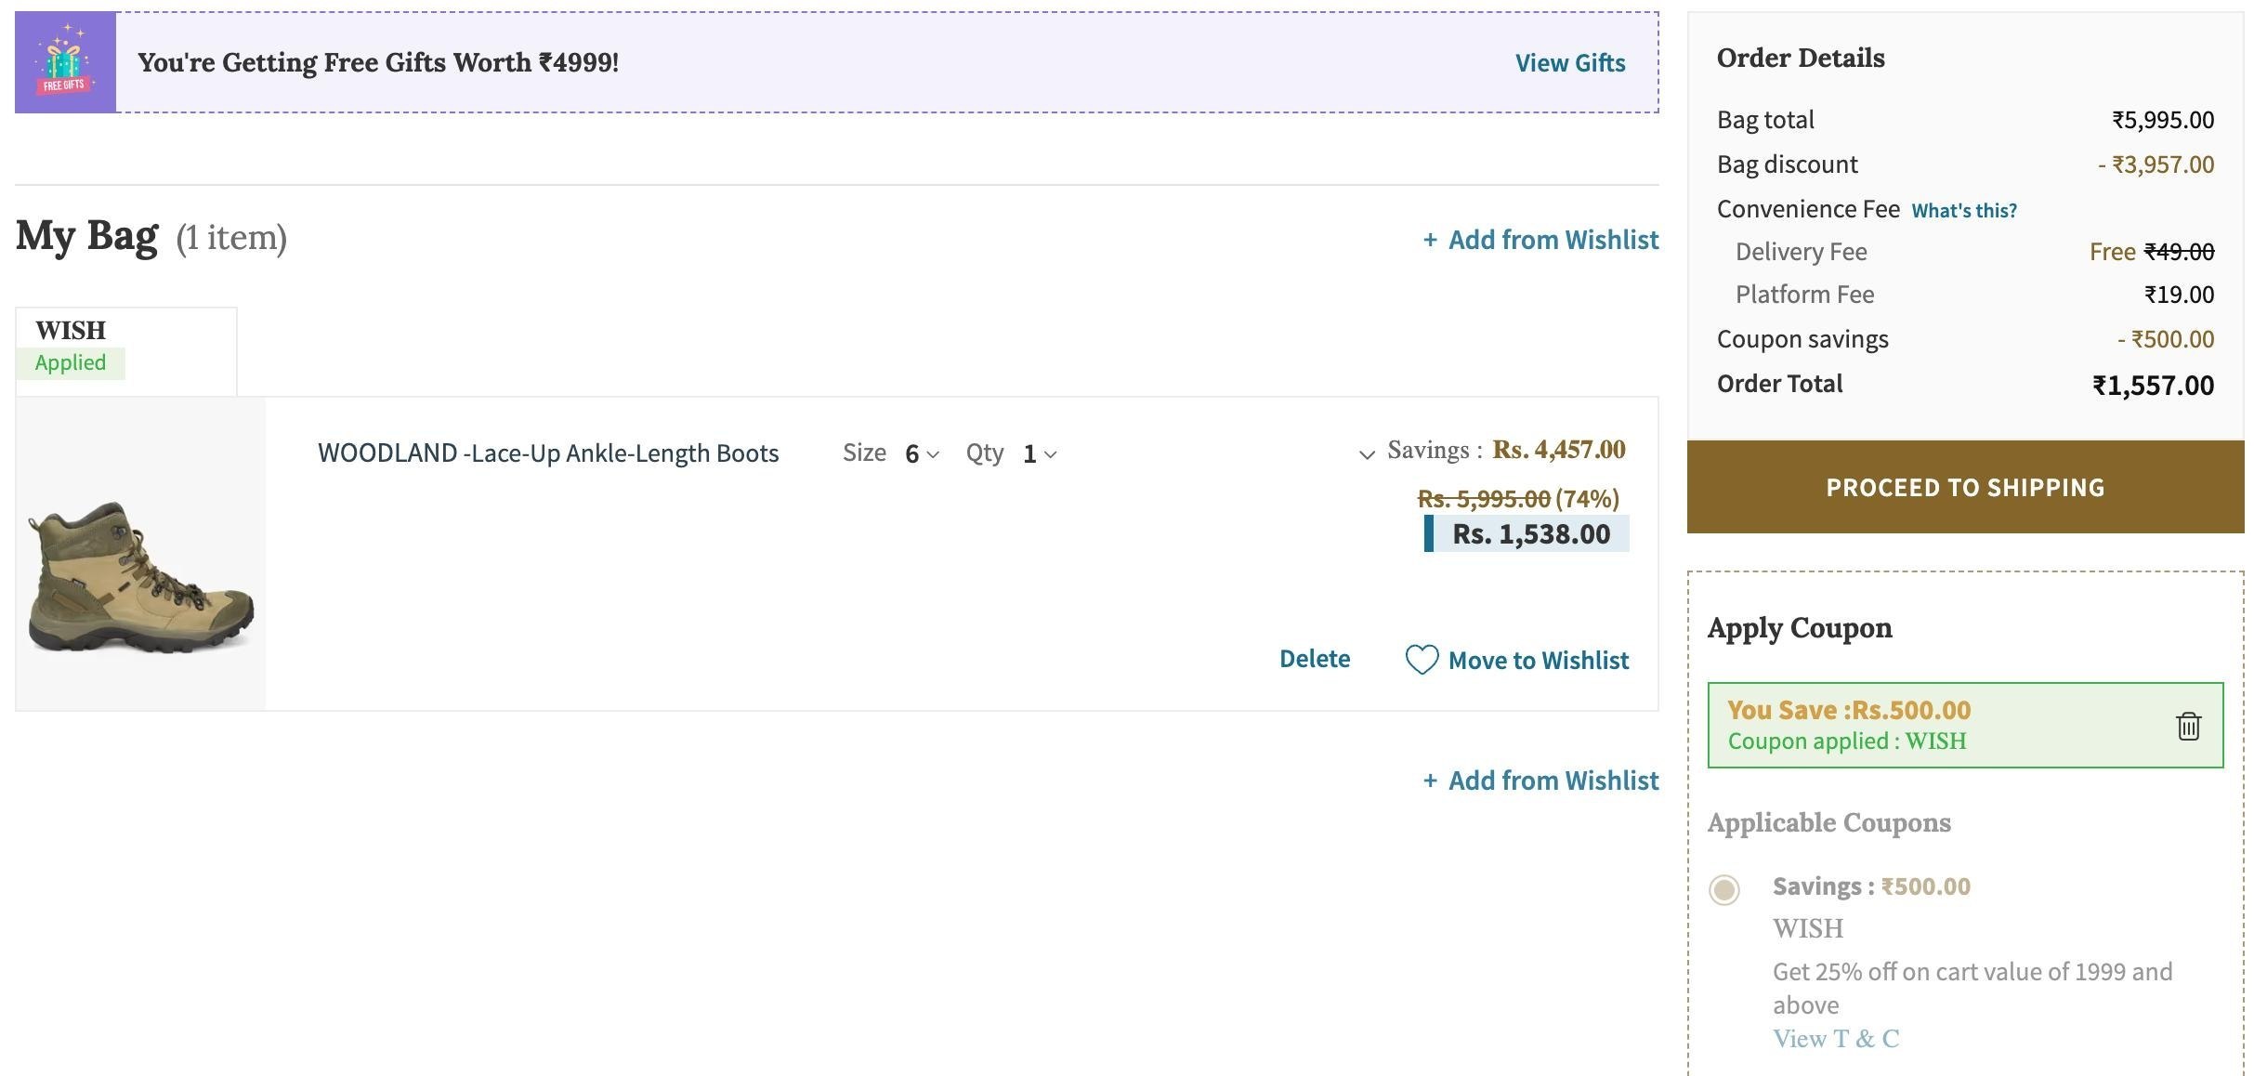
Task: Click the heart icon beside Move to Wishlist
Action: click(1422, 660)
